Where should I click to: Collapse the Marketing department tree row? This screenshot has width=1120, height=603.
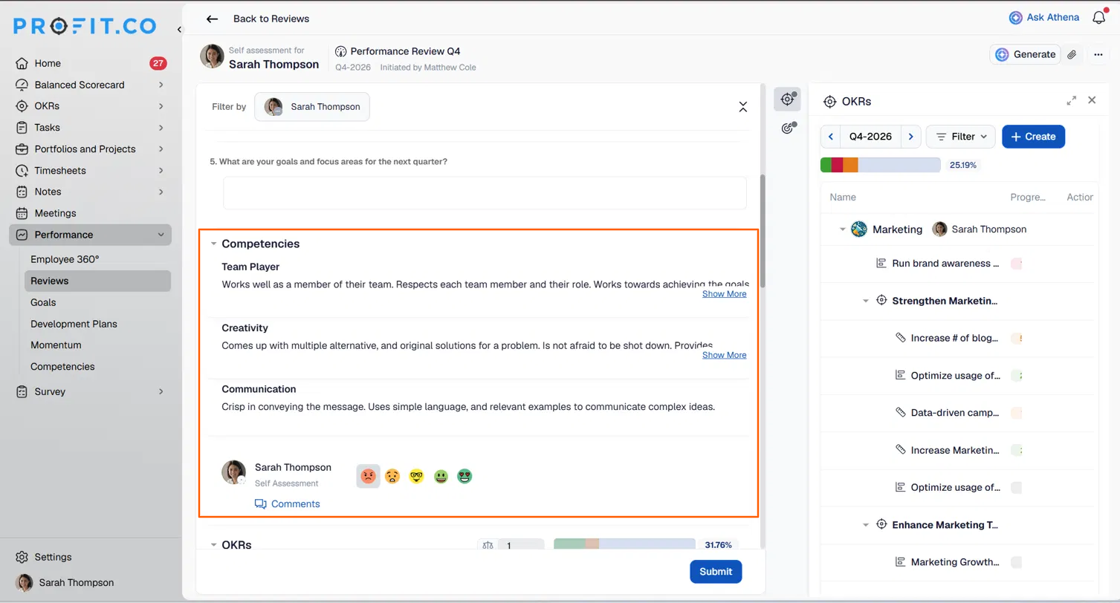point(843,229)
